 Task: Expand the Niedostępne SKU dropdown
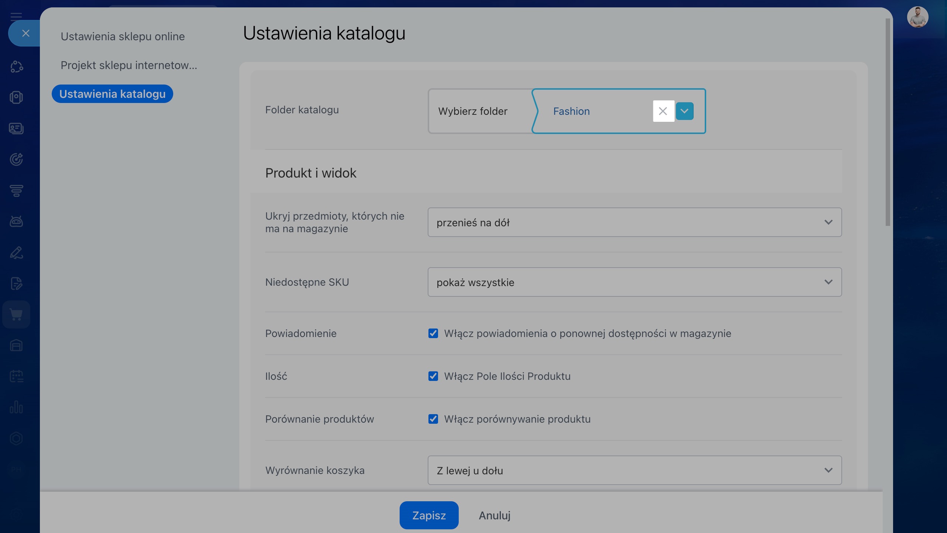click(634, 282)
